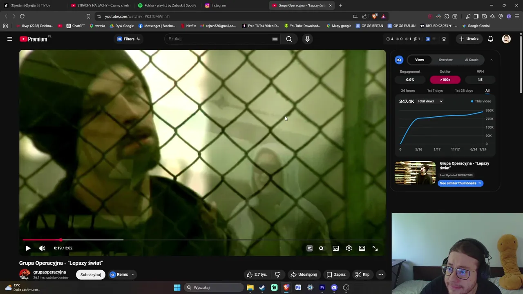Bookmark this page icon

coord(88,16)
